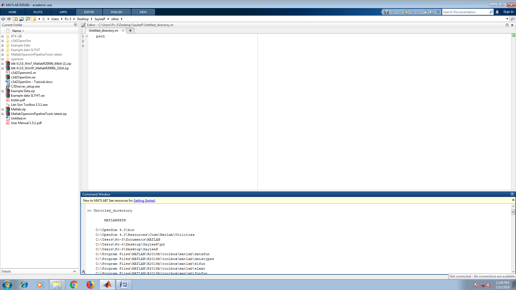Click the HOME tab in ribbon
The image size is (516, 290).
(x=12, y=12)
